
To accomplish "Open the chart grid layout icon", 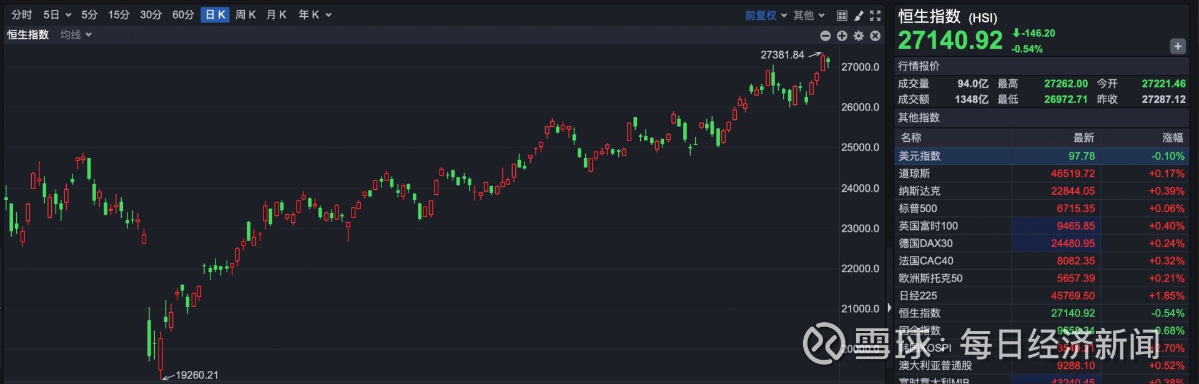I will 842,16.
